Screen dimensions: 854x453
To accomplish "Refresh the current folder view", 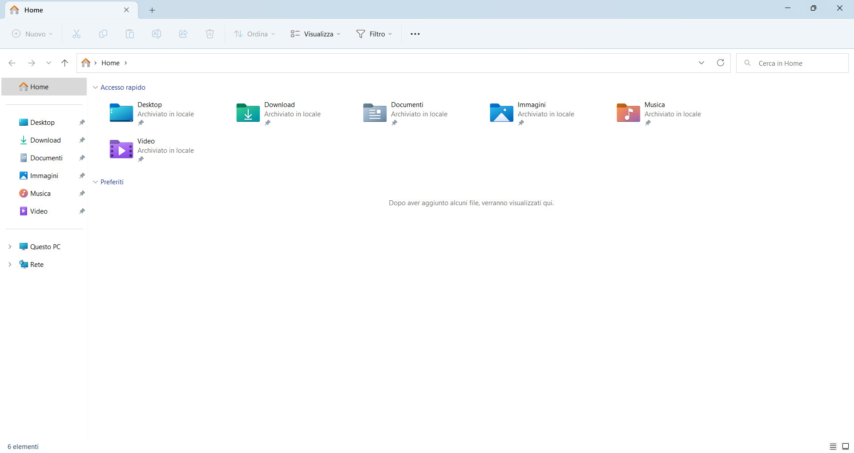I will click(721, 63).
